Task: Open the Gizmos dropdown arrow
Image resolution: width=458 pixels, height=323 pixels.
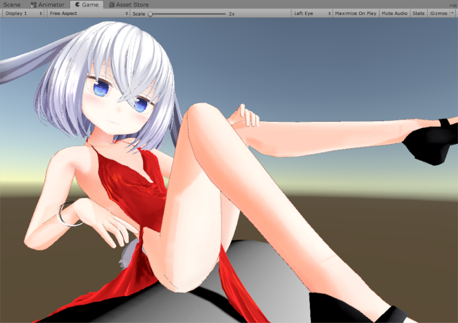Action: pos(453,13)
